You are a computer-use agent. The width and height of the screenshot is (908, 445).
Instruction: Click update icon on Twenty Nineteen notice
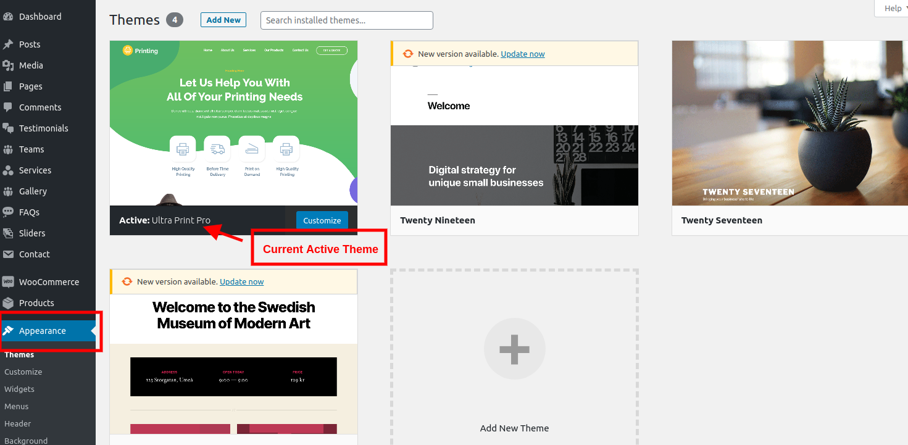407,54
